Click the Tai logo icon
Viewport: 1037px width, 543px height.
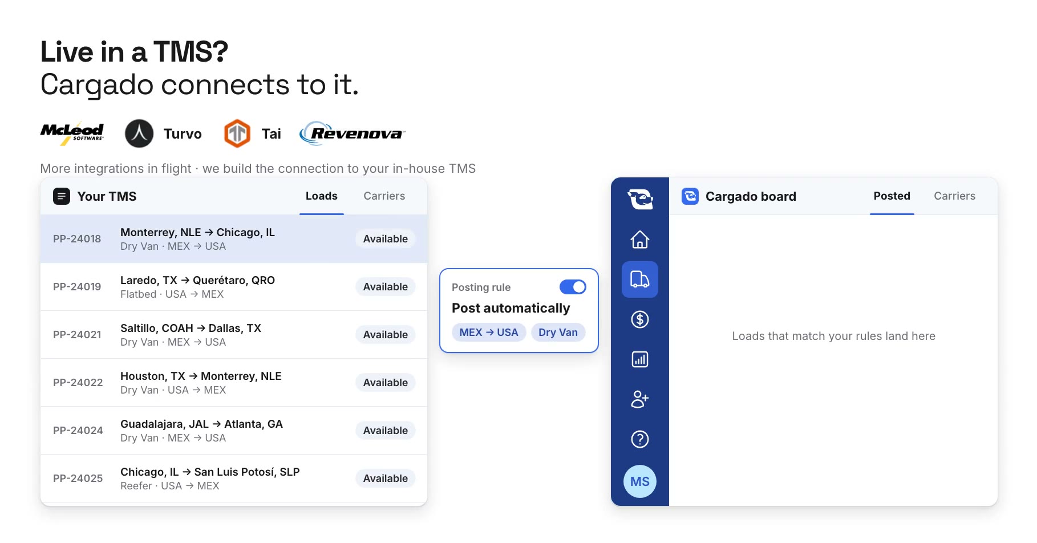coord(237,133)
